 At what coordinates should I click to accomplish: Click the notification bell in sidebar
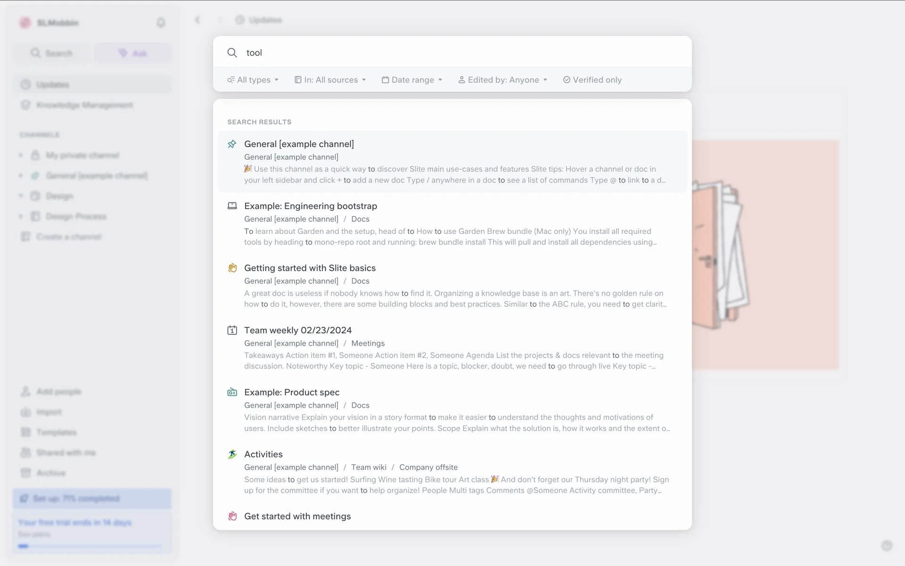tap(161, 23)
